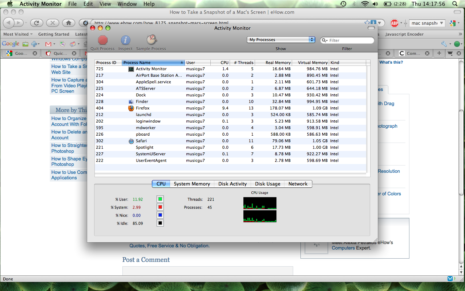This screenshot has width=465, height=291.
Task: Click the Quit Process stop-sign icon
Action: 103,40
